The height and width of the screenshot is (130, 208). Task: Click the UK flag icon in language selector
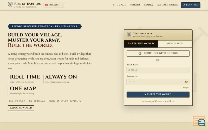[x=46, y=5]
